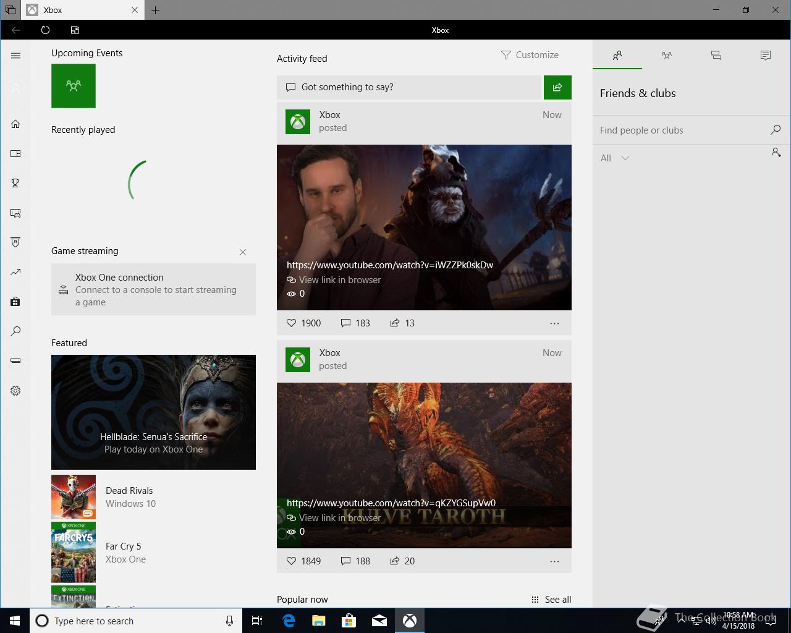Screen dimensions: 791x633
Task: Open View link in browser on Kulve Taroth post
Action: 334,517
